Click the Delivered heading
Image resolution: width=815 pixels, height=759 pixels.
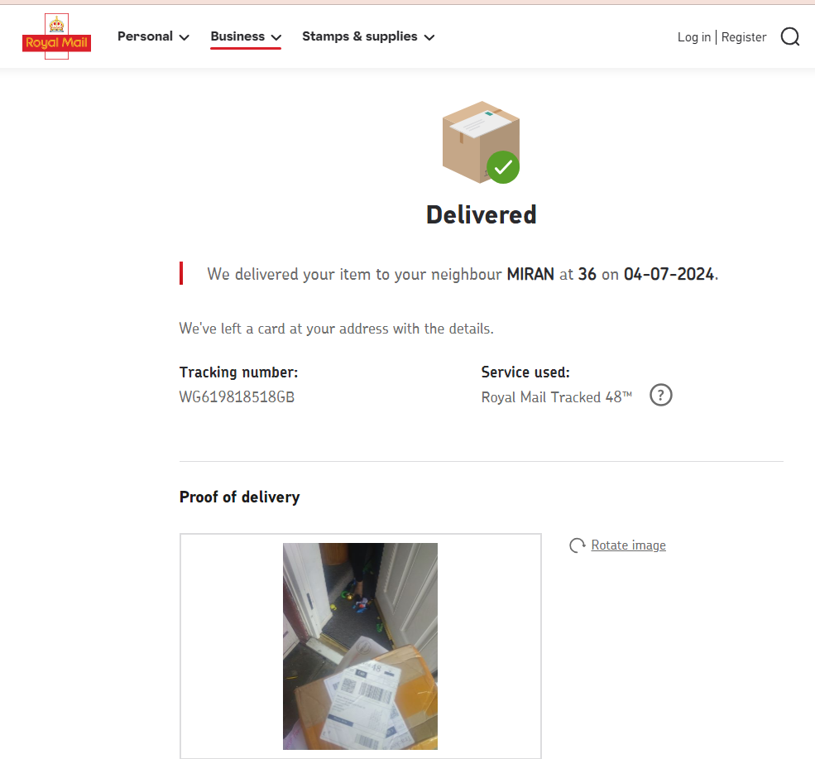click(482, 215)
